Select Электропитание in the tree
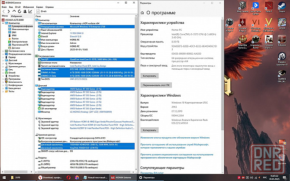290x181 pixels. coord(19,42)
